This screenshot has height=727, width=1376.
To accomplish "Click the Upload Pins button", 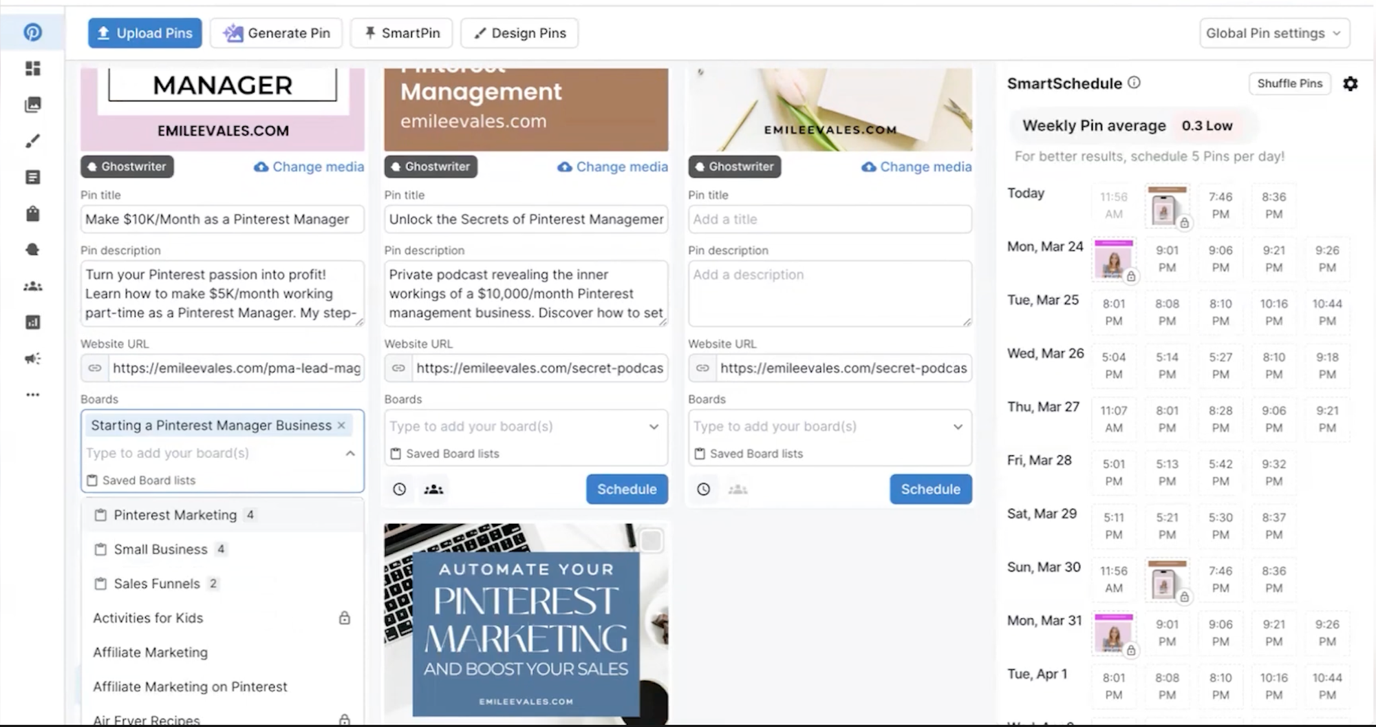I will click(x=145, y=33).
